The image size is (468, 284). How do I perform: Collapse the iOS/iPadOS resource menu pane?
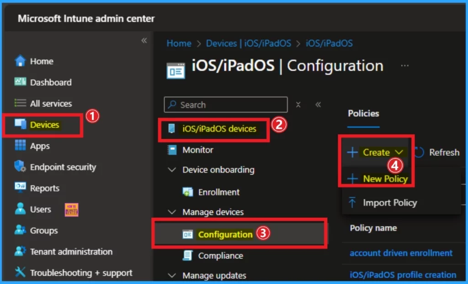(x=318, y=105)
